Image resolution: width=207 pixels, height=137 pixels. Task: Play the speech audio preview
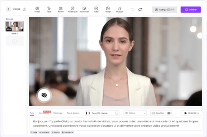click(185, 113)
